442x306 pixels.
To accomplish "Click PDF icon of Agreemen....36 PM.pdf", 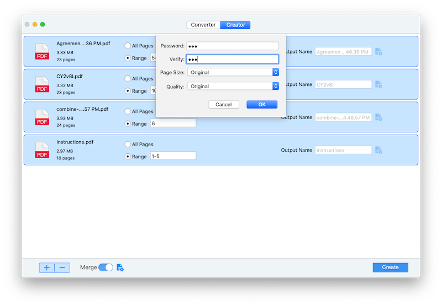I will coord(42,51).
